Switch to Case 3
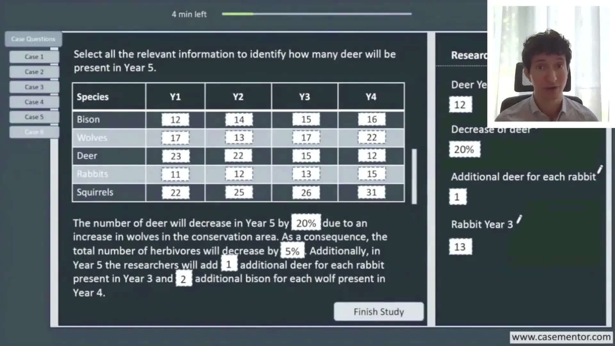615x346 pixels. [34, 87]
